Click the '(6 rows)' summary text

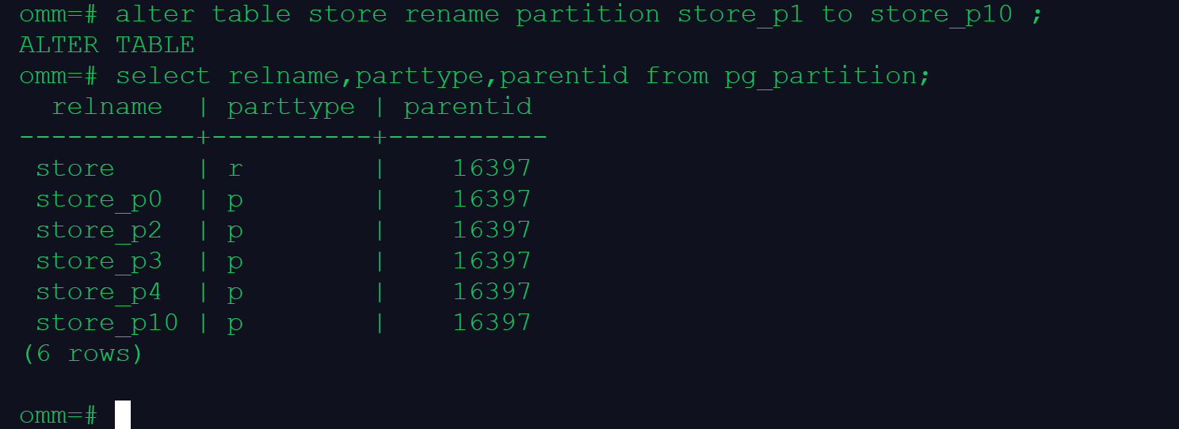pyautogui.click(x=82, y=354)
